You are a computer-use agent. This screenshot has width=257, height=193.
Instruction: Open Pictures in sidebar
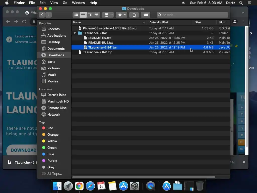tap(54, 68)
